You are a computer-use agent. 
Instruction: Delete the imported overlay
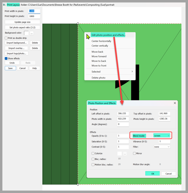[x=35, y=48]
